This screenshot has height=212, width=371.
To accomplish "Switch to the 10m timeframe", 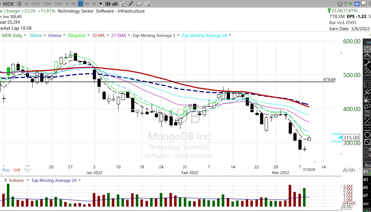I will click(36, 4).
